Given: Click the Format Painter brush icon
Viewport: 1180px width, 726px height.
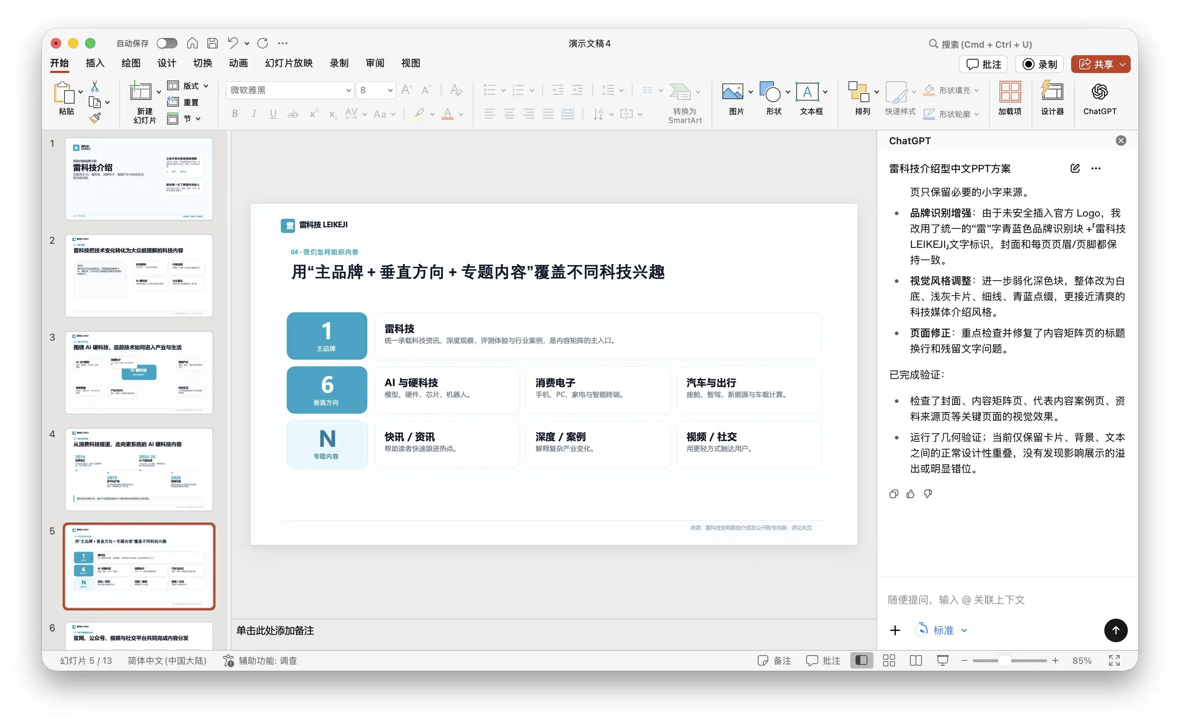Looking at the screenshot, I should [x=95, y=118].
